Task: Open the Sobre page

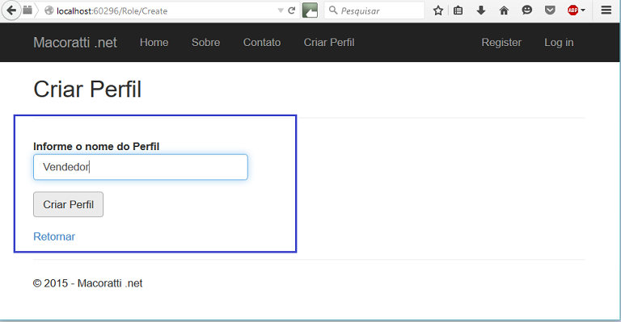Action: [205, 42]
